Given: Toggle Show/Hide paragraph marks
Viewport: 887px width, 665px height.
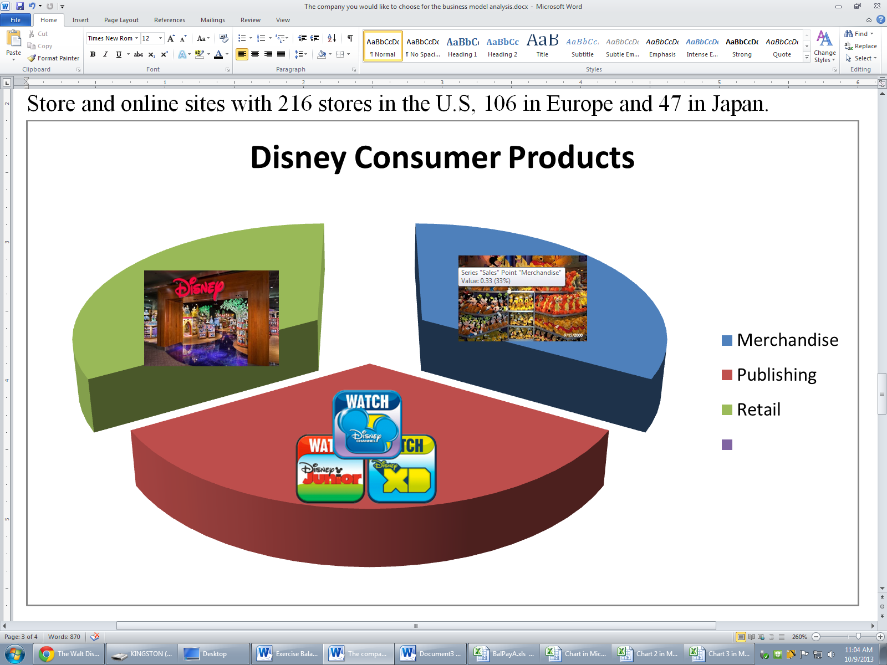Looking at the screenshot, I should 350,38.
